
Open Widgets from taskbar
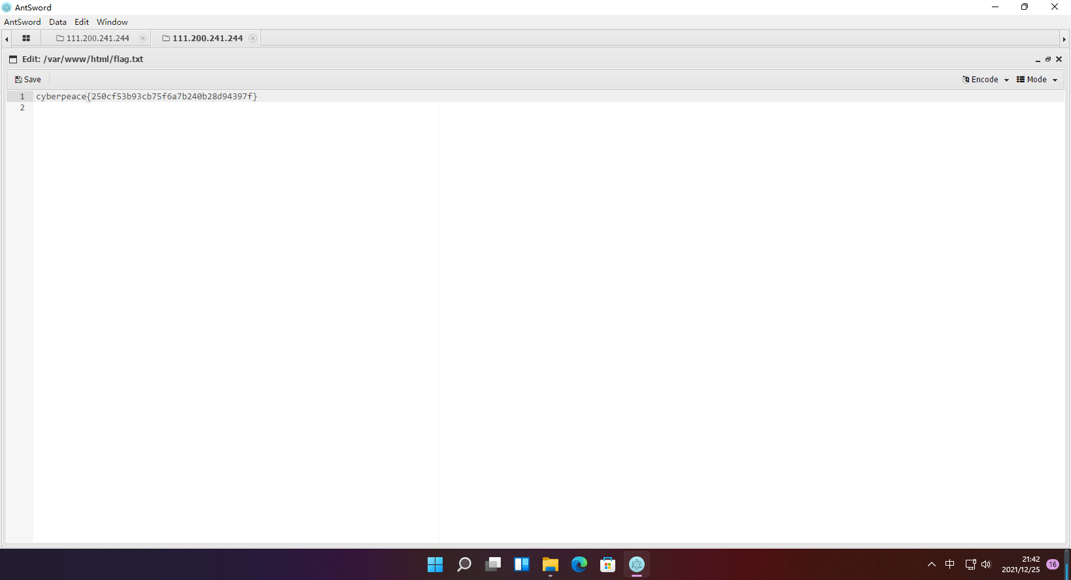tap(522, 564)
